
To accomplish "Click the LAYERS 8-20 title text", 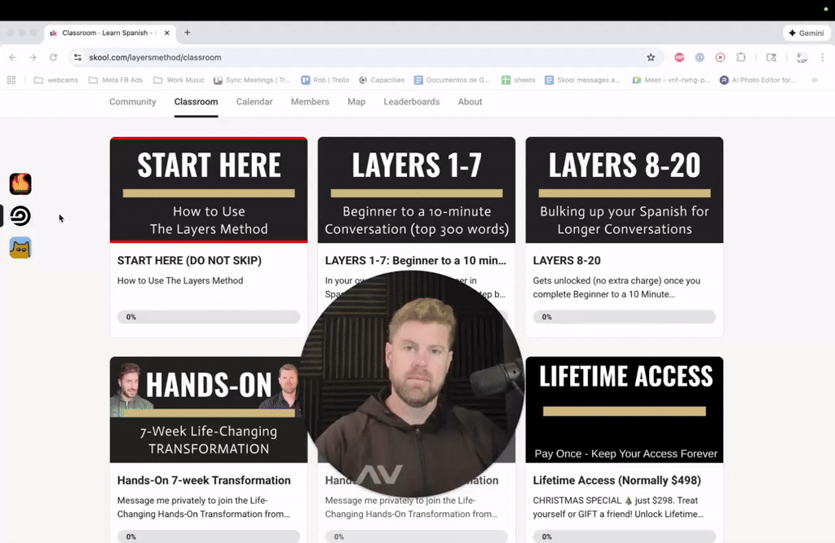I will coord(567,260).
